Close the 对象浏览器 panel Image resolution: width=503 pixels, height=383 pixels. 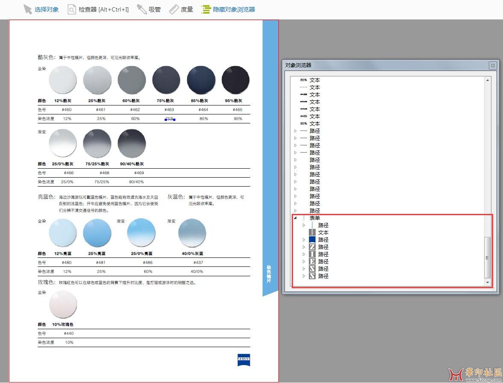(493, 65)
